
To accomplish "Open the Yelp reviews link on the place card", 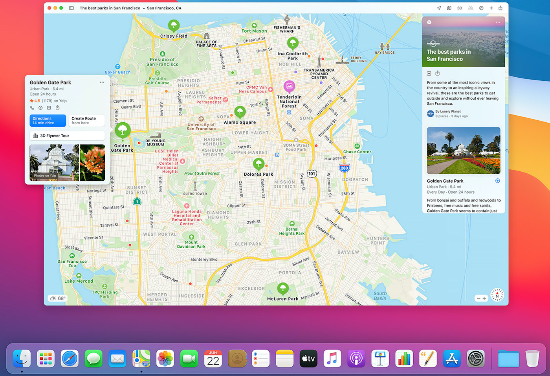I will coord(48,100).
